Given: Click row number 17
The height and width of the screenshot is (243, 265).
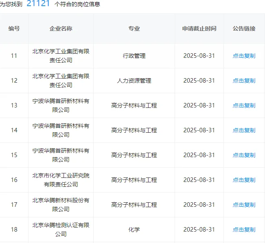Looking at the screenshot, I should point(14,205).
